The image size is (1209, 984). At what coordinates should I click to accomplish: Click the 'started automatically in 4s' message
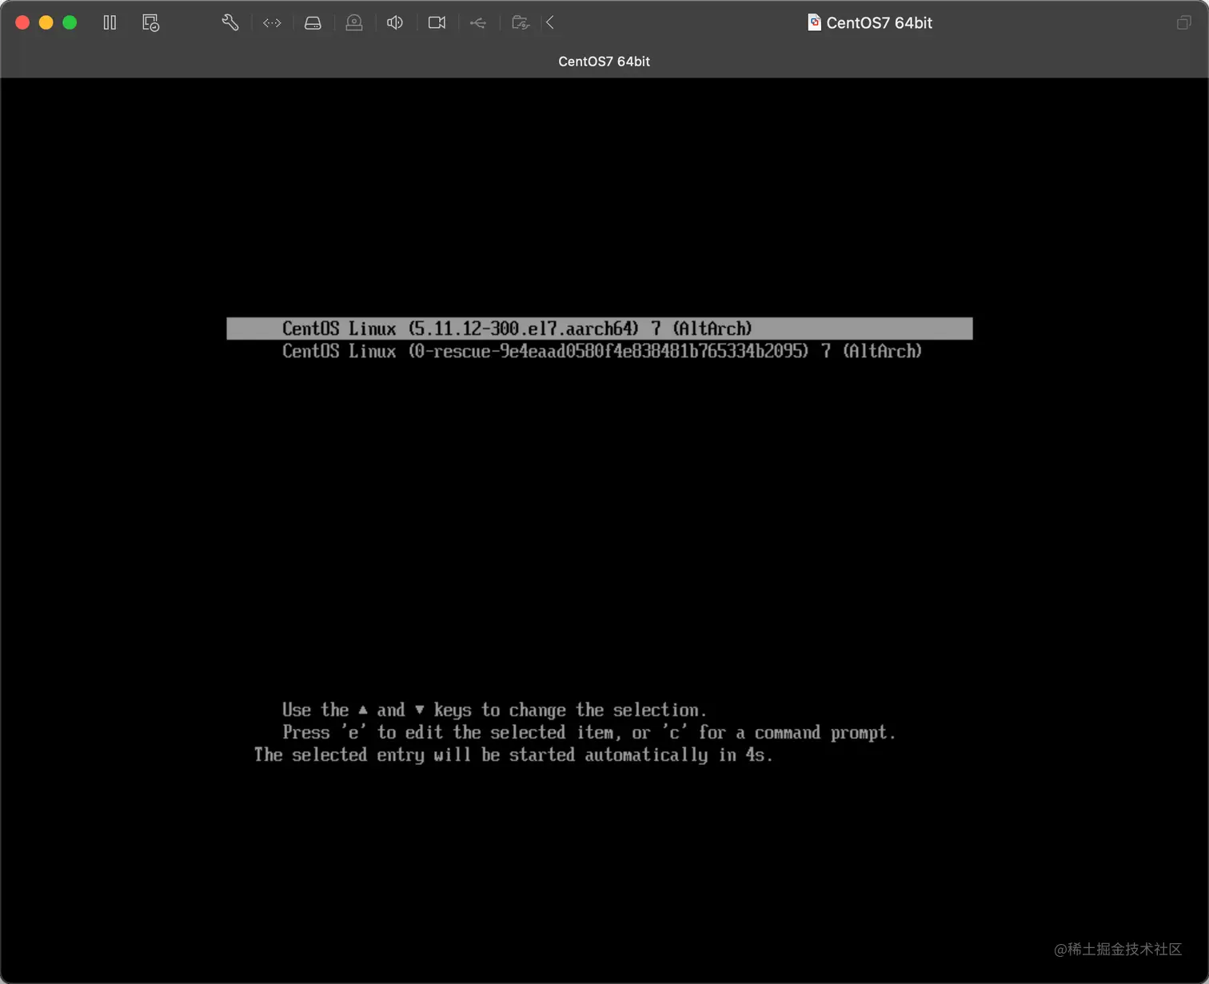pos(513,755)
